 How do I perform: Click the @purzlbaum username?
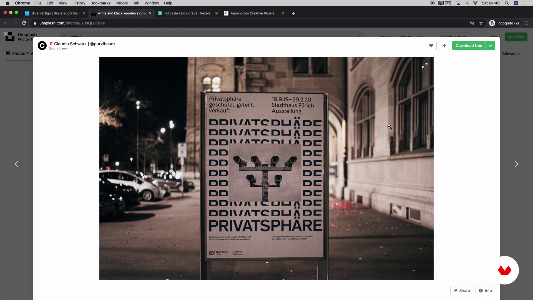[x=58, y=48]
